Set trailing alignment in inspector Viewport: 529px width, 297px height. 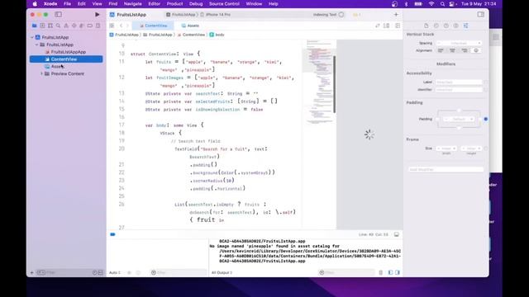tap(465, 50)
